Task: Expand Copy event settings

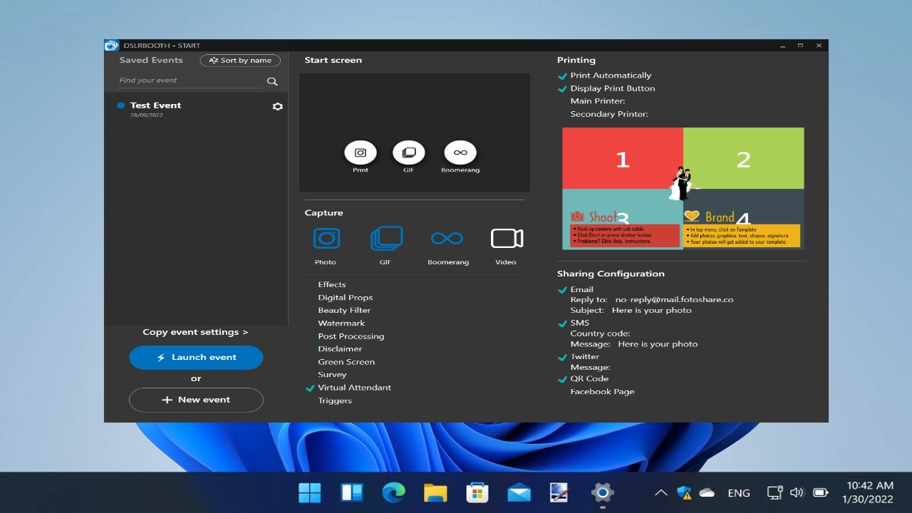Action: [195, 332]
